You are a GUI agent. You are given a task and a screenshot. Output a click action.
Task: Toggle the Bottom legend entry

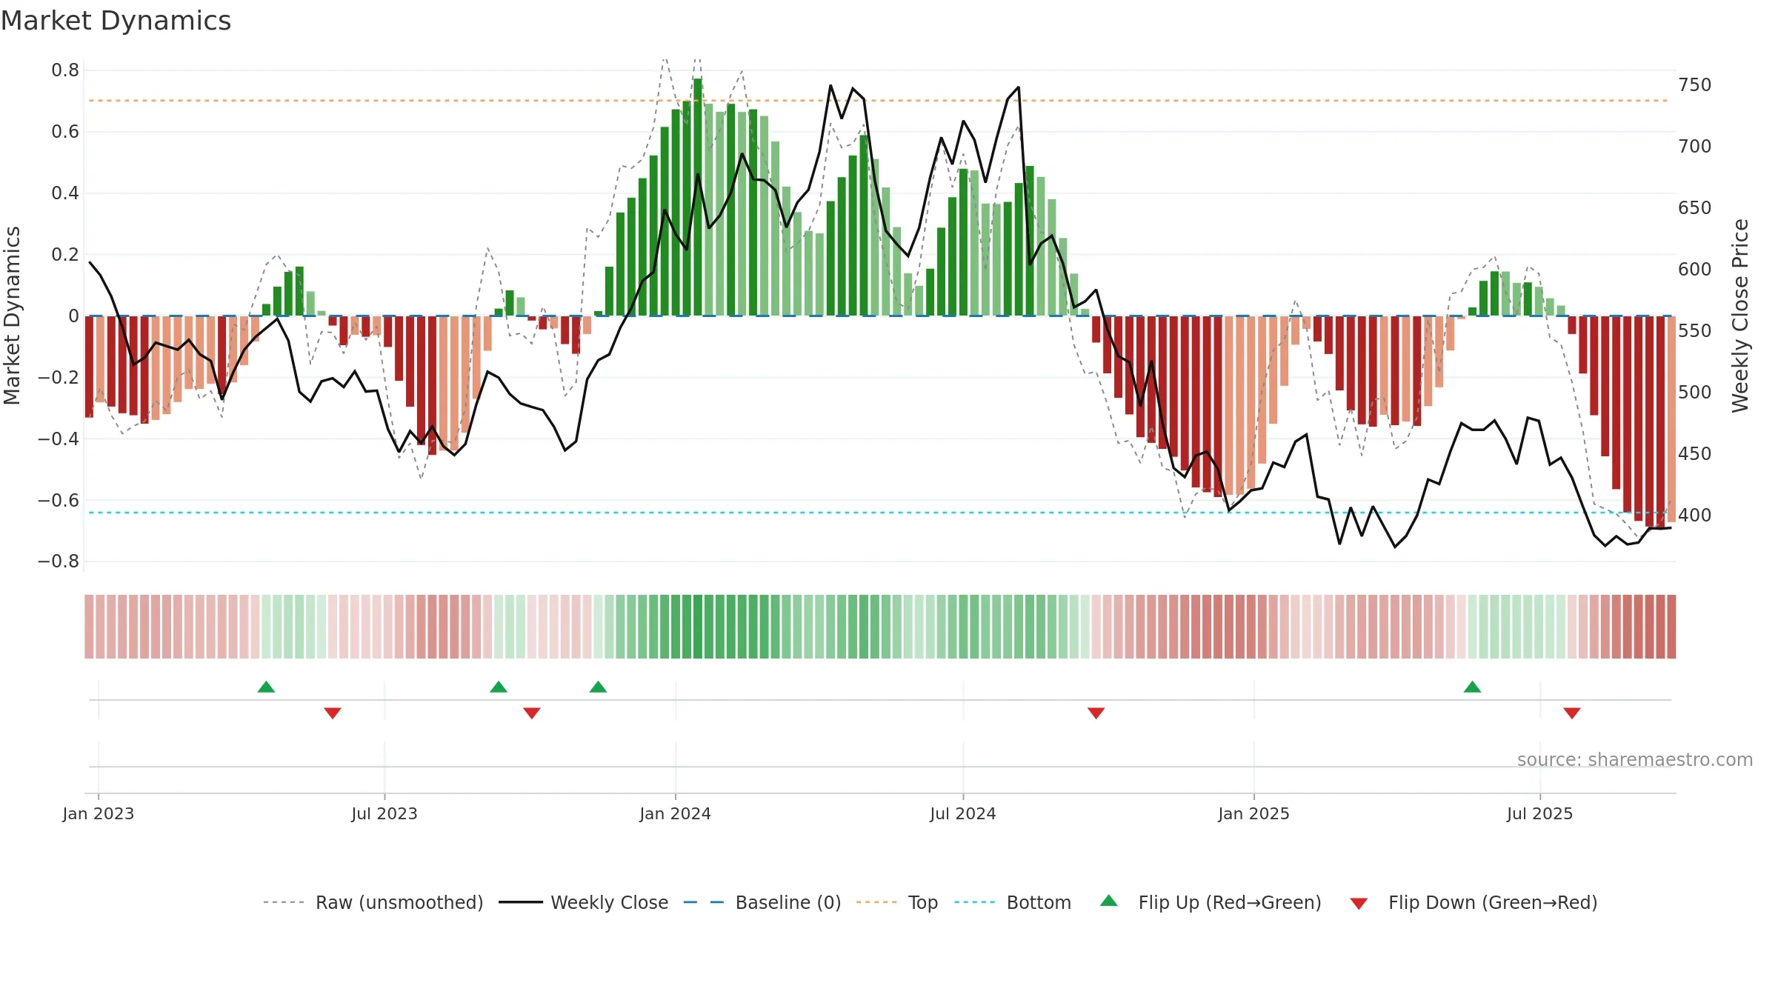tap(1013, 902)
